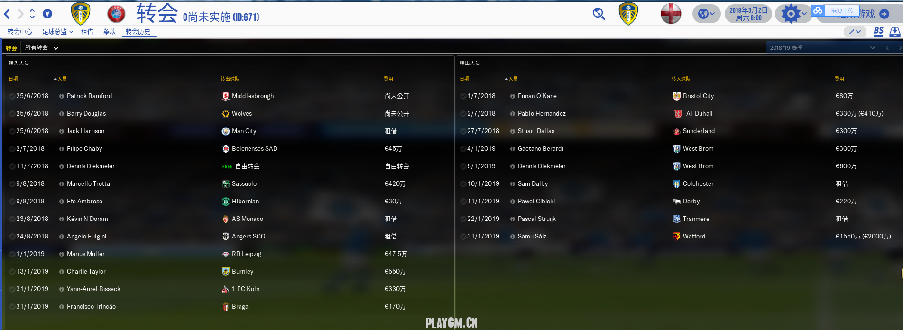Click the cloud upload icon
Image resolution: width=903 pixels, height=330 pixels.
point(818,10)
